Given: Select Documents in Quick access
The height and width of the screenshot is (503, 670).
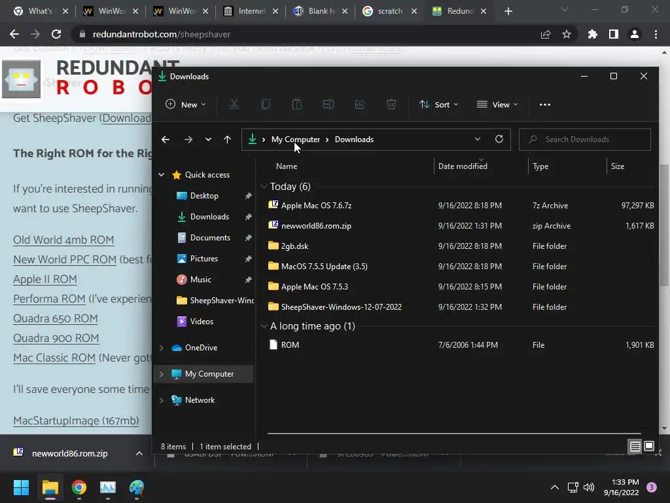Looking at the screenshot, I should [x=210, y=237].
